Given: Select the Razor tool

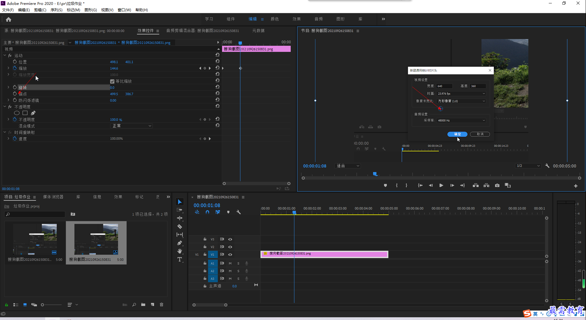Looking at the screenshot, I should 180,227.
